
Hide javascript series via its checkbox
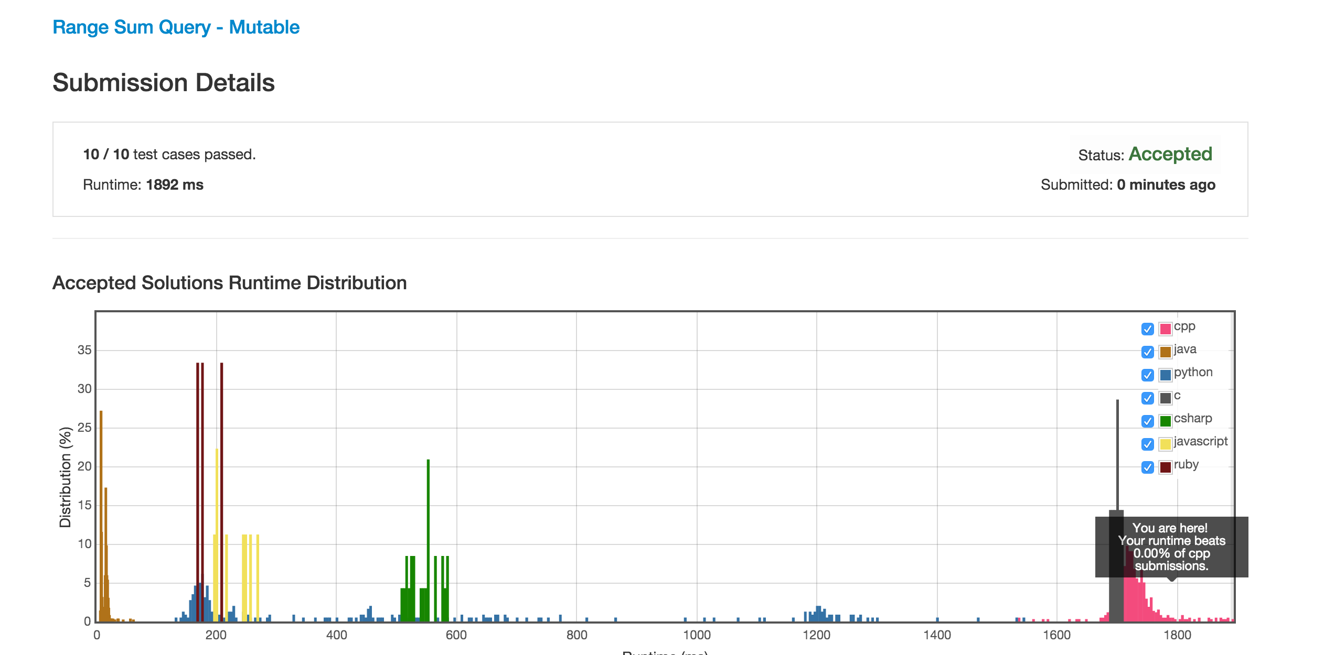[x=1147, y=444]
